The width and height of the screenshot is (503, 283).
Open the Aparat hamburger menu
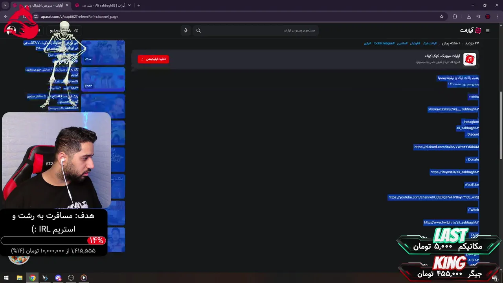click(x=487, y=31)
